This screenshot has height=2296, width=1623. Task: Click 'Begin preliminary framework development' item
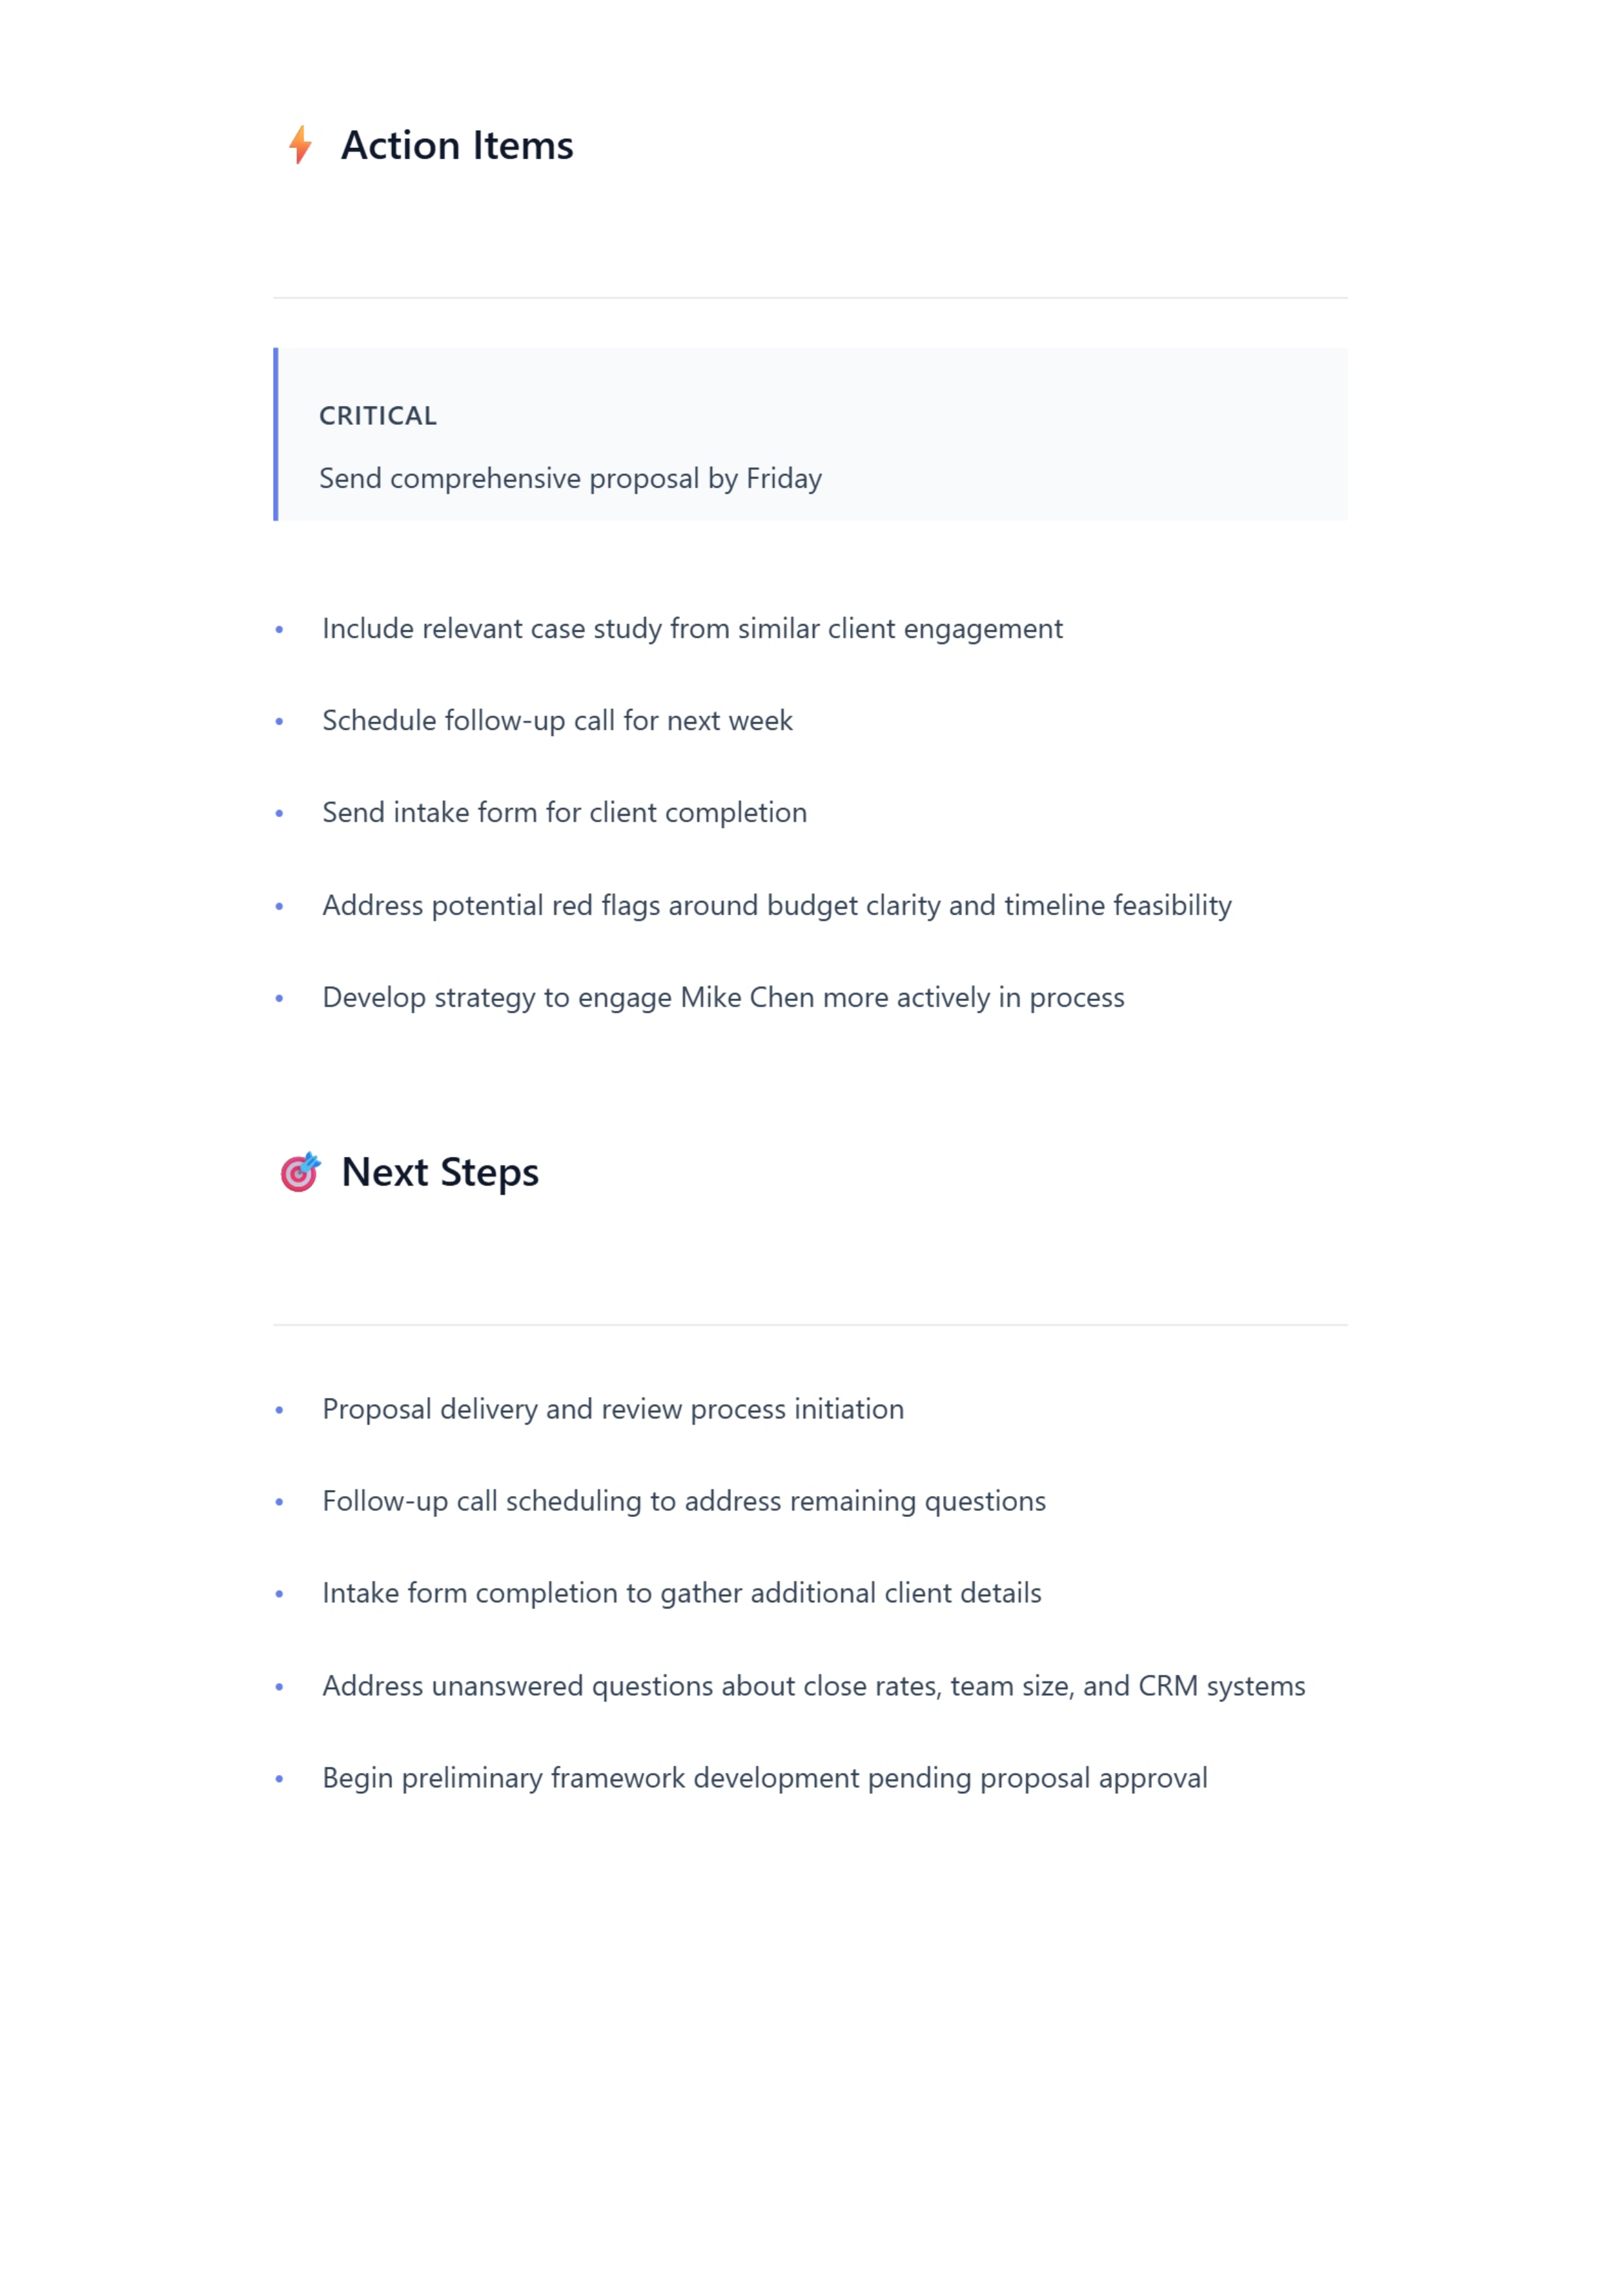pos(764,1779)
